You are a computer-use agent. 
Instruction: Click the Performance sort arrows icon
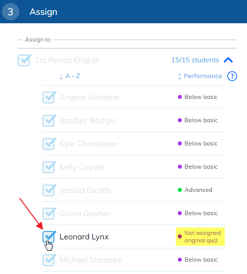pos(179,76)
